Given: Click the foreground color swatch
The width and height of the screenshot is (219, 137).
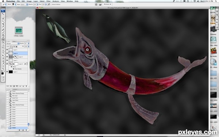Looking at the screenshot, I should (3, 73).
